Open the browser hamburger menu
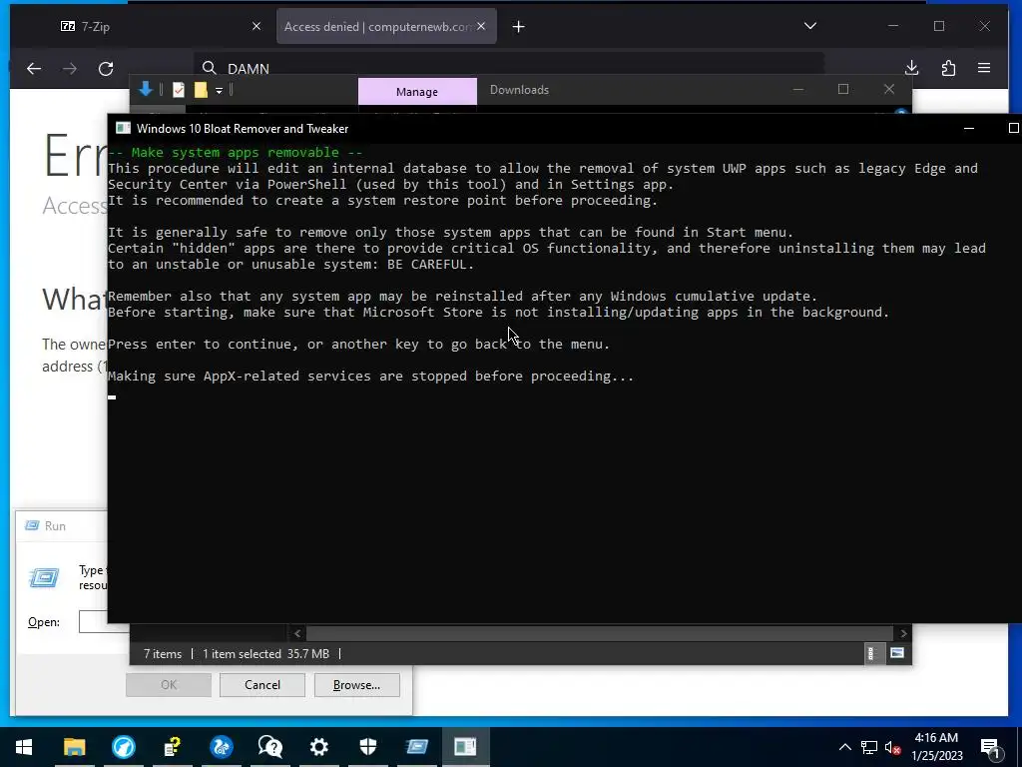This screenshot has height=767, width=1022. coord(984,68)
